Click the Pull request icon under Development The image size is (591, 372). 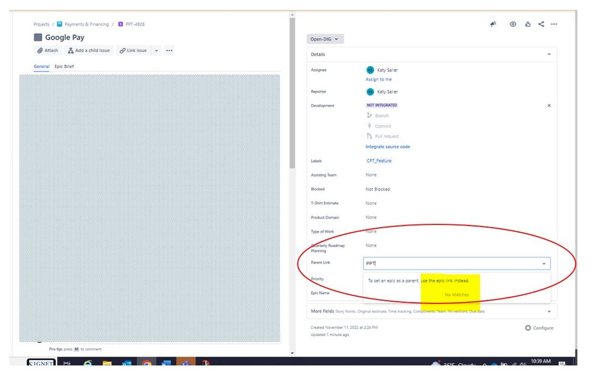pos(370,136)
